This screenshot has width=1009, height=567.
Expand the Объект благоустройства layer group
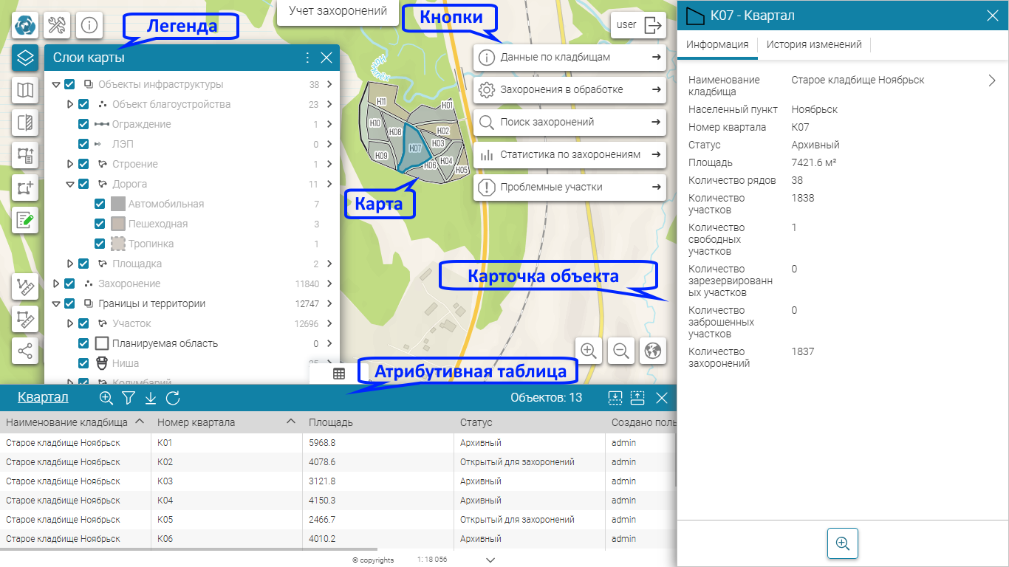pos(70,104)
